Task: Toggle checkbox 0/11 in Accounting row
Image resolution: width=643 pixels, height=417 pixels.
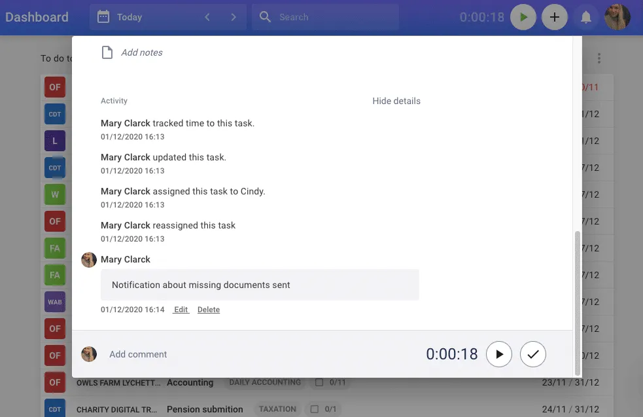Action: pyautogui.click(x=319, y=382)
